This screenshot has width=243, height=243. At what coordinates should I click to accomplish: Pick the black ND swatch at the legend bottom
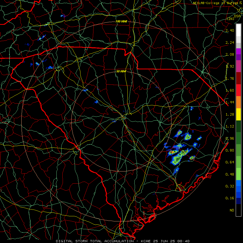click(x=238, y=210)
